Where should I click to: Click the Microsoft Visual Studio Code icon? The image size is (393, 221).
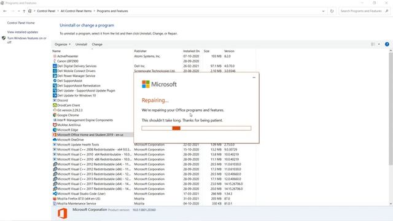click(55, 194)
